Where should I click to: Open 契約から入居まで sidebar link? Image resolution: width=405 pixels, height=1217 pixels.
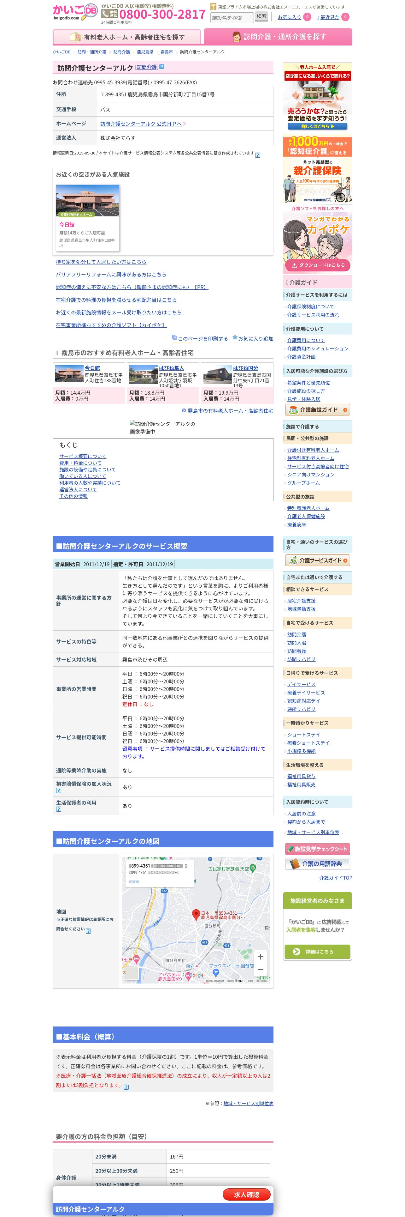[x=306, y=822]
